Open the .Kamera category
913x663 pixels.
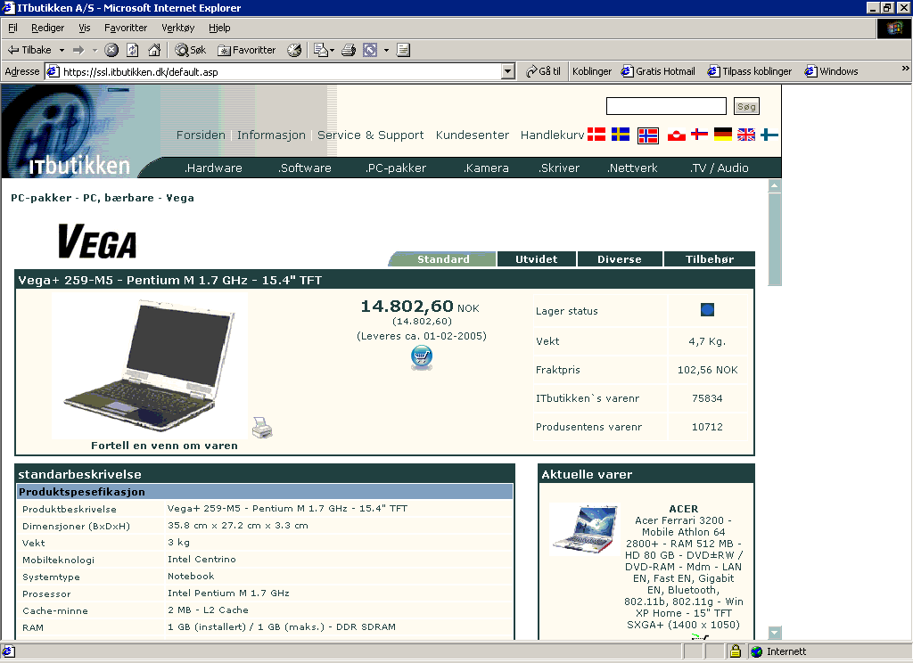tap(486, 168)
